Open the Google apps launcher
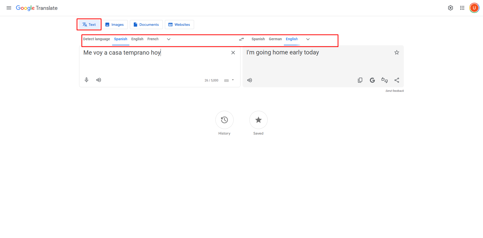Screen dimensions: 483x238 tap(462, 8)
